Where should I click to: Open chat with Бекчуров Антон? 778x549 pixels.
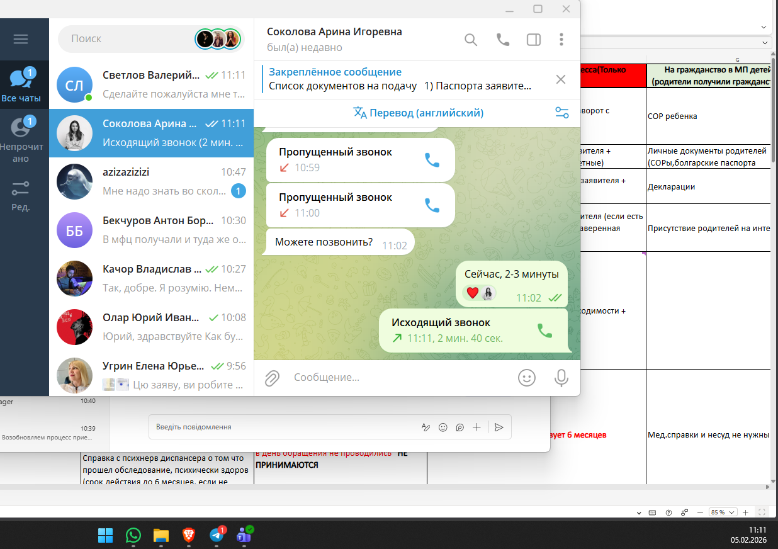(151, 230)
